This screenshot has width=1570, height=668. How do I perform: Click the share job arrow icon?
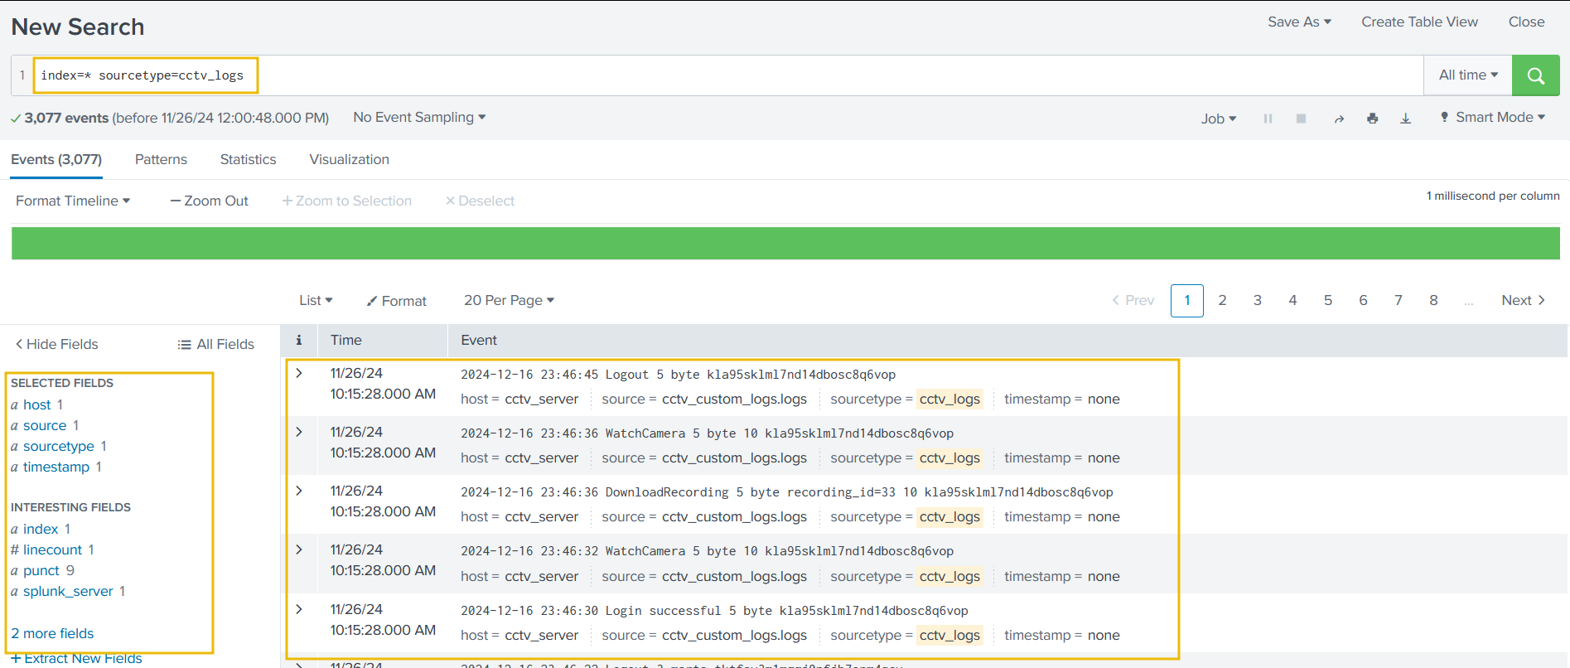pyautogui.click(x=1339, y=119)
